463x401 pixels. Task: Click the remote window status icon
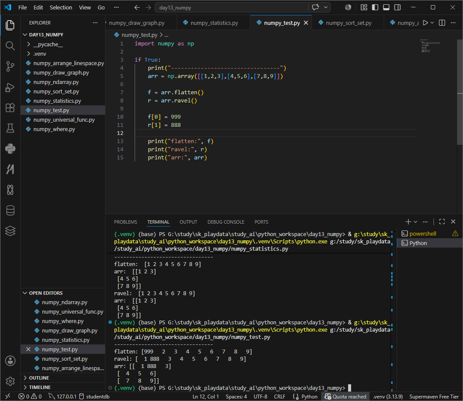coord(8,396)
